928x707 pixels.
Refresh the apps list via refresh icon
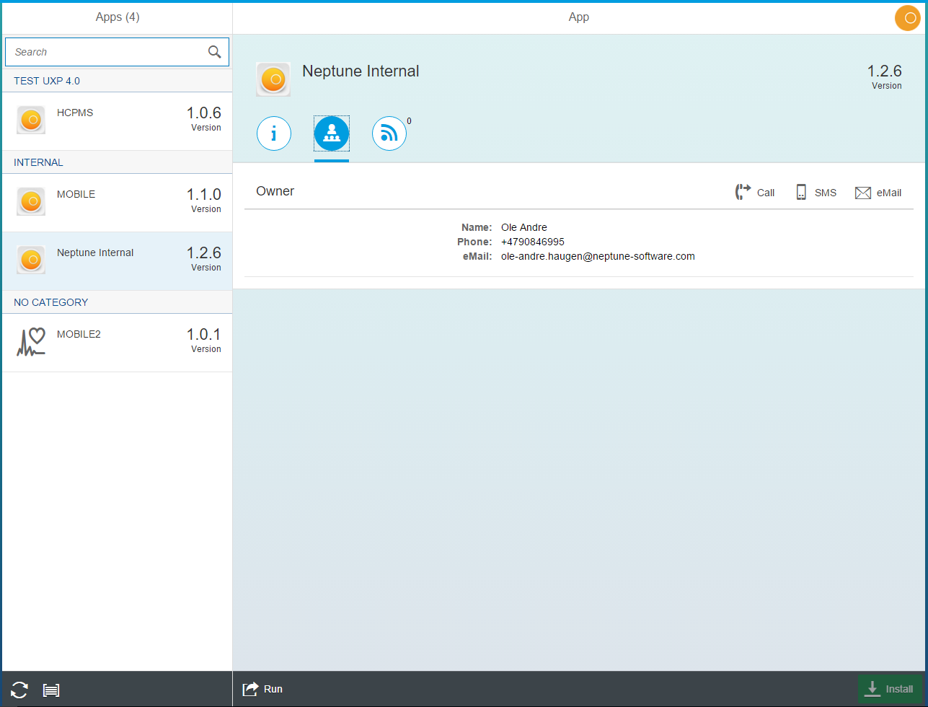click(19, 689)
